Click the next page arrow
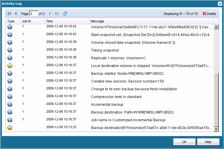Image resolution: width=224 pixels, height=149 pixels. (x=50, y=13)
